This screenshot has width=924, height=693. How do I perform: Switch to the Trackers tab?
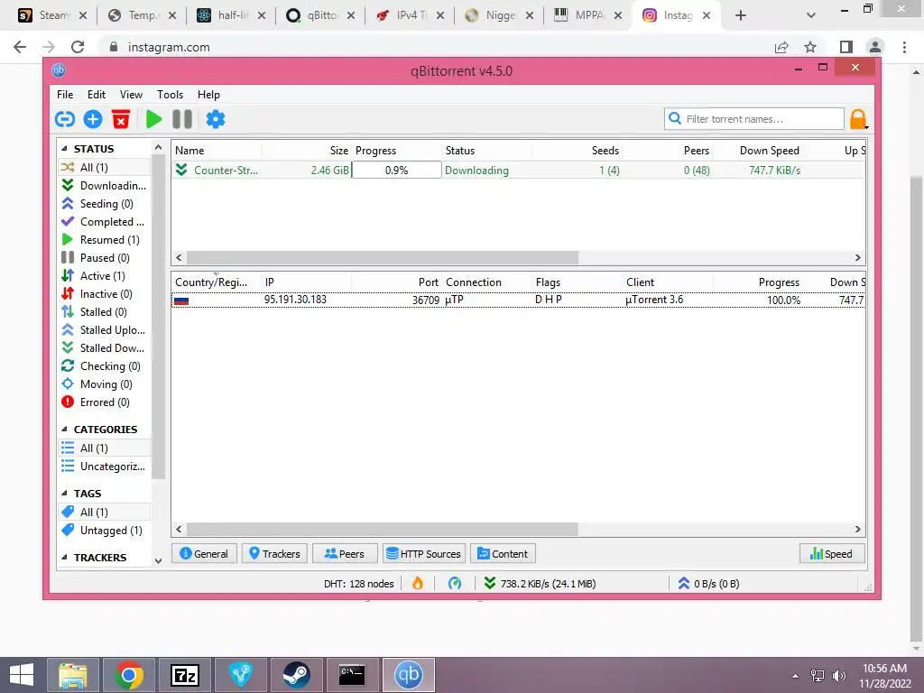[x=274, y=554]
